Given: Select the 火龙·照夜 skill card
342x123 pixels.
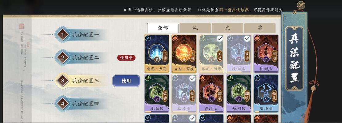Looking at the screenshot, I should click(x=184, y=54).
